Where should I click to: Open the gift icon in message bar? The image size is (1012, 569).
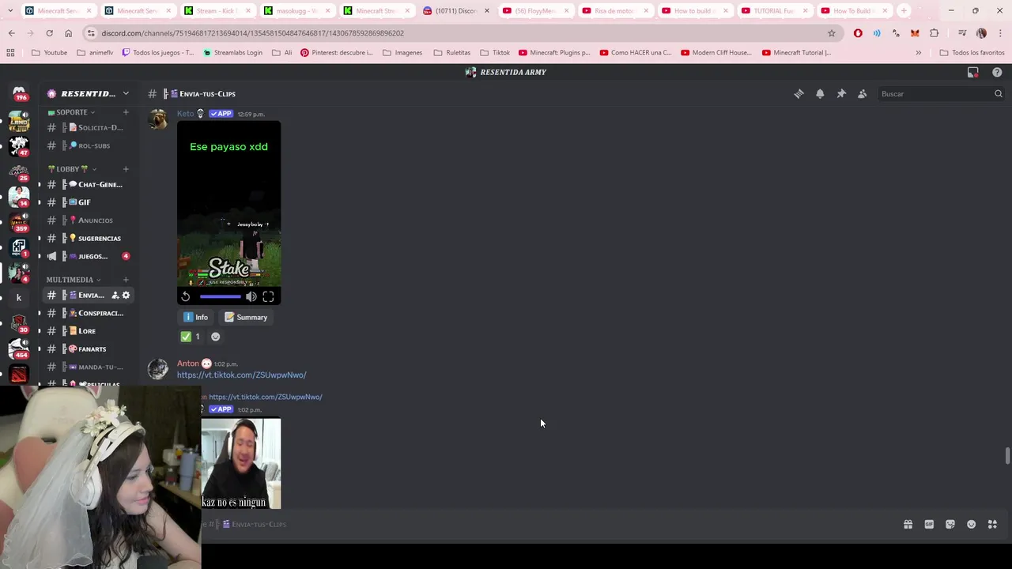coord(908,524)
